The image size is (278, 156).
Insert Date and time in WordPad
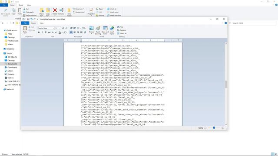pyautogui.click(x=105, y=30)
